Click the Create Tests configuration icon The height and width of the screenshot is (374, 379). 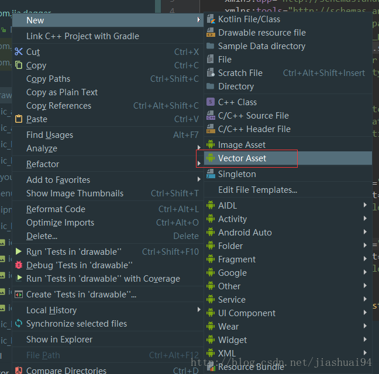tap(19, 295)
